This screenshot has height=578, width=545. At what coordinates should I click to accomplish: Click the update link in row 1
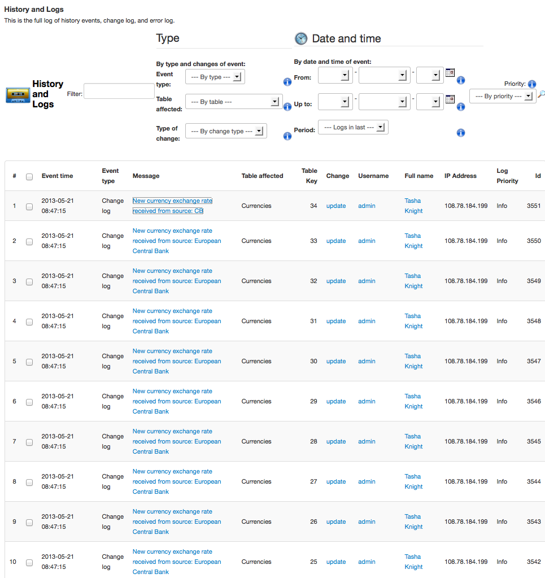[x=336, y=206]
